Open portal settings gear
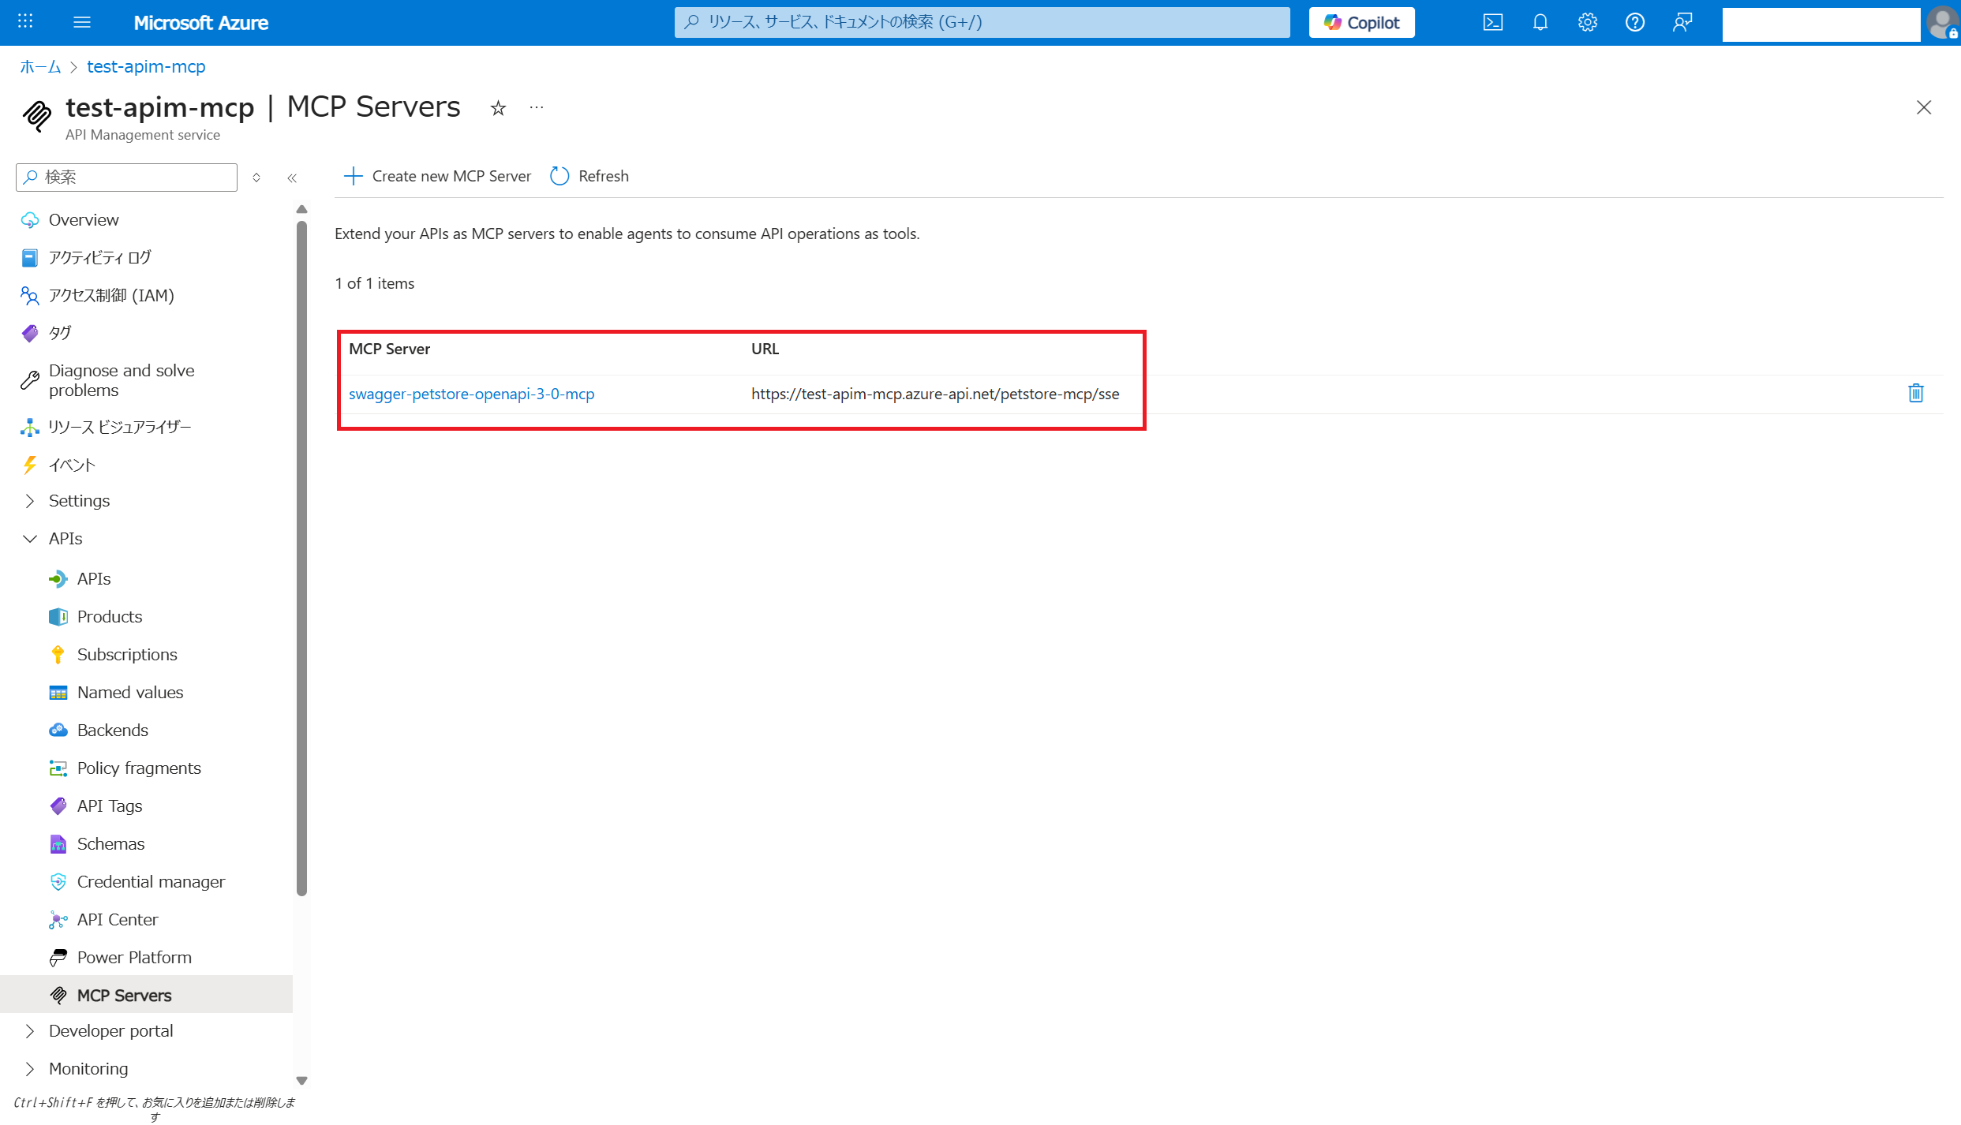Screen dimensions: 1961x1125 1587,22
